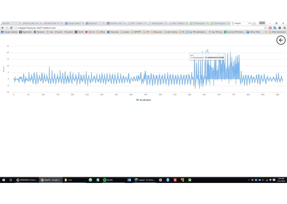Switch to the Inbox (44) Gmail tab

pyautogui.click(x=32, y=24)
